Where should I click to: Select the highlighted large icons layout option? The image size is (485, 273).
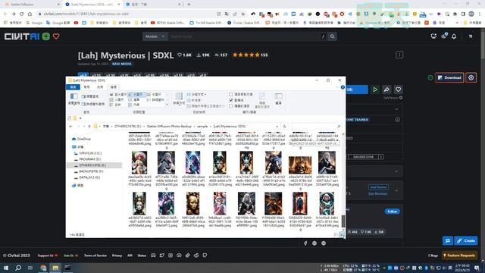(136, 94)
